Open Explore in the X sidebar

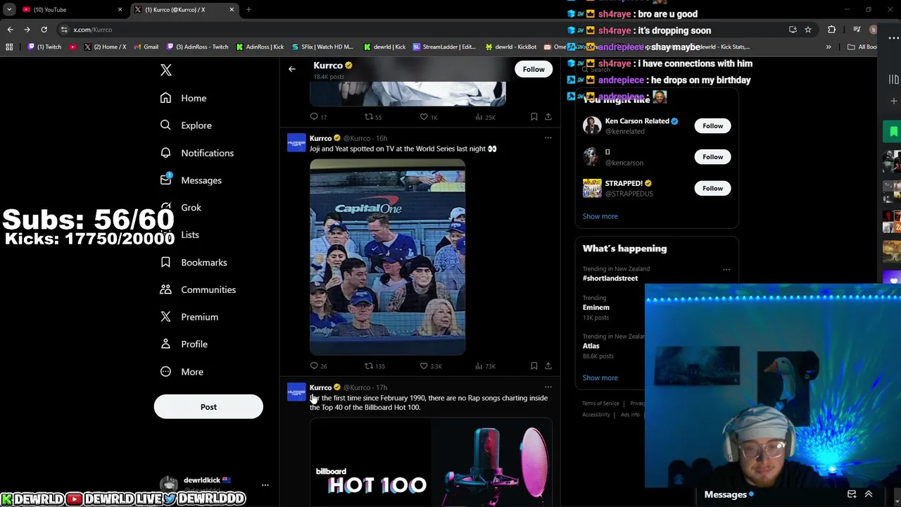[x=186, y=125]
